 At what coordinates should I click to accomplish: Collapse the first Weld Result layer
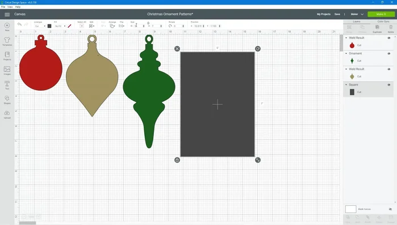click(346, 38)
